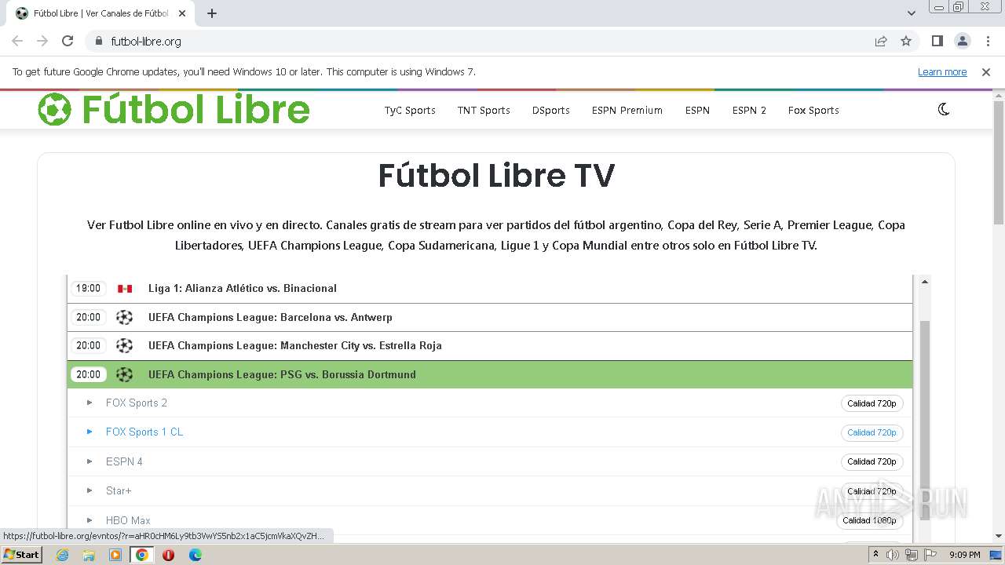The height and width of the screenshot is (565, 1005).
Task: Collapse PSG vs. Borussia Dortmund match
Action: (490, 374)
